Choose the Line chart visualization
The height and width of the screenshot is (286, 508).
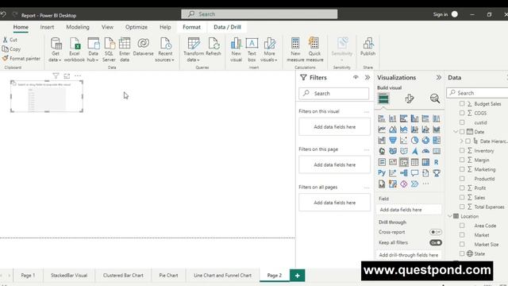tap(382, 129)
